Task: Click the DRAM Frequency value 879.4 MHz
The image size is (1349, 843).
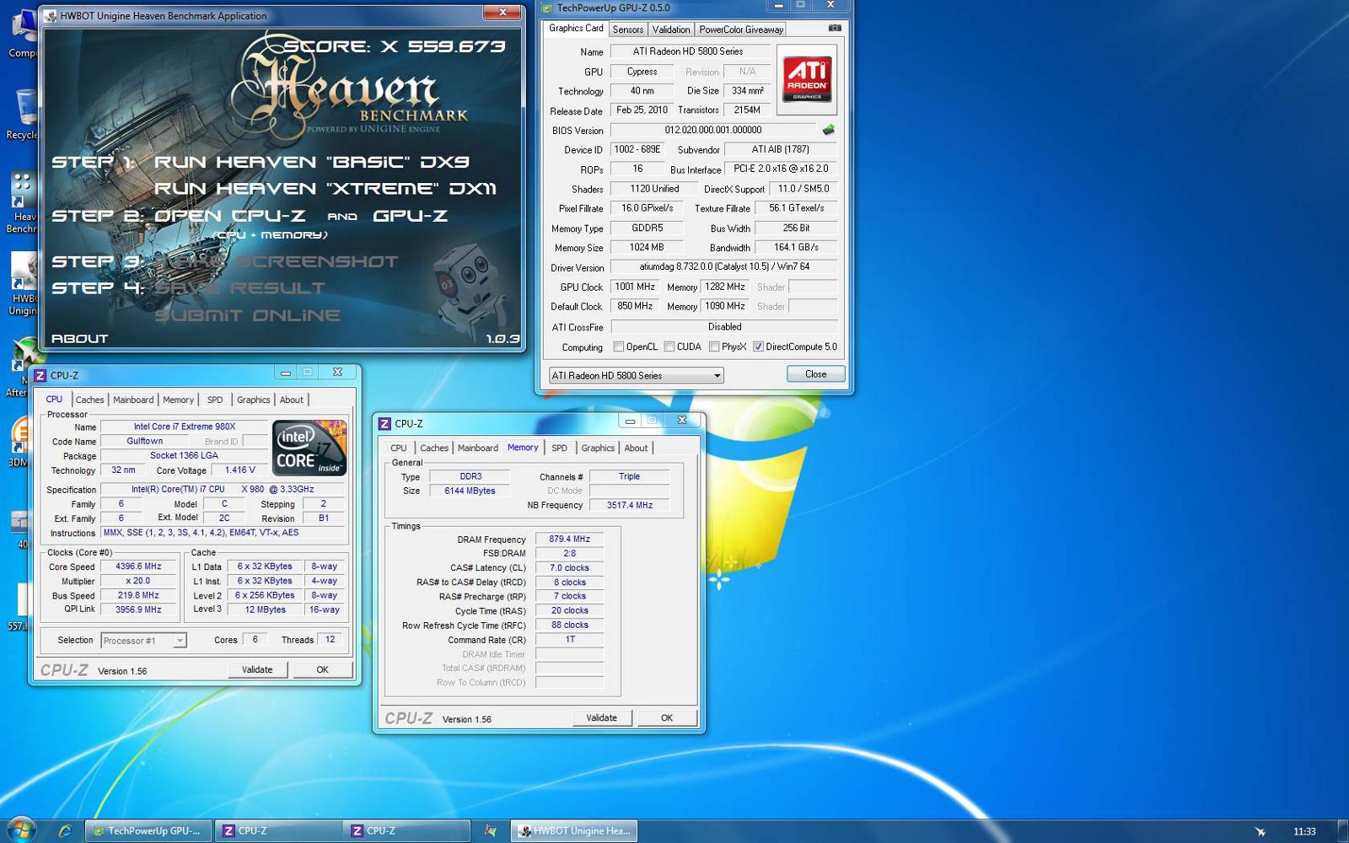Action: point(569,539)
